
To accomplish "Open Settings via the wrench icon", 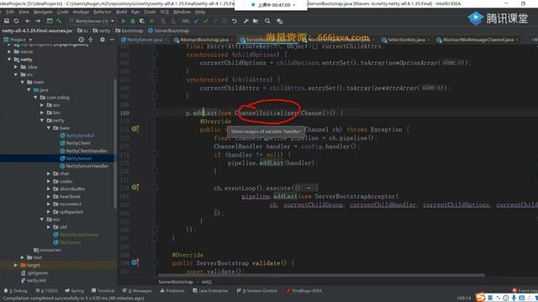I will (x=245, y=21).
